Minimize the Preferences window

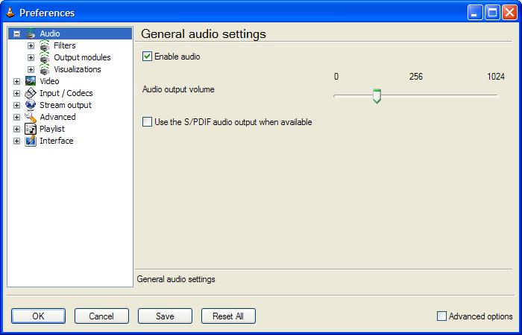click(x=475, y=13)
